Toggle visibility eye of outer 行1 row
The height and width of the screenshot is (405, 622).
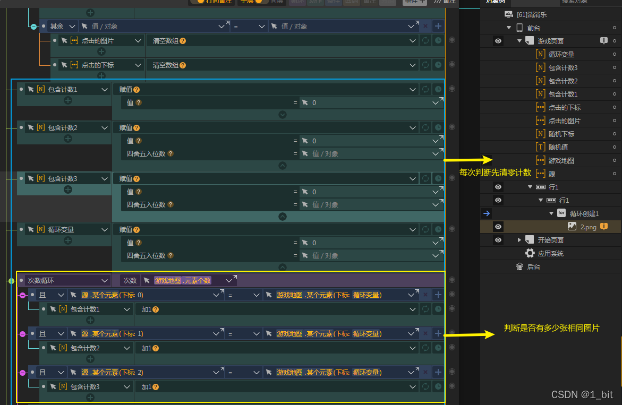(498, 187)
